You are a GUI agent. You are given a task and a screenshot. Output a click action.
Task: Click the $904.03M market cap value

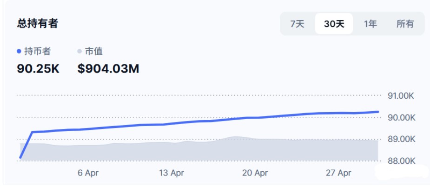click(108, 68)
